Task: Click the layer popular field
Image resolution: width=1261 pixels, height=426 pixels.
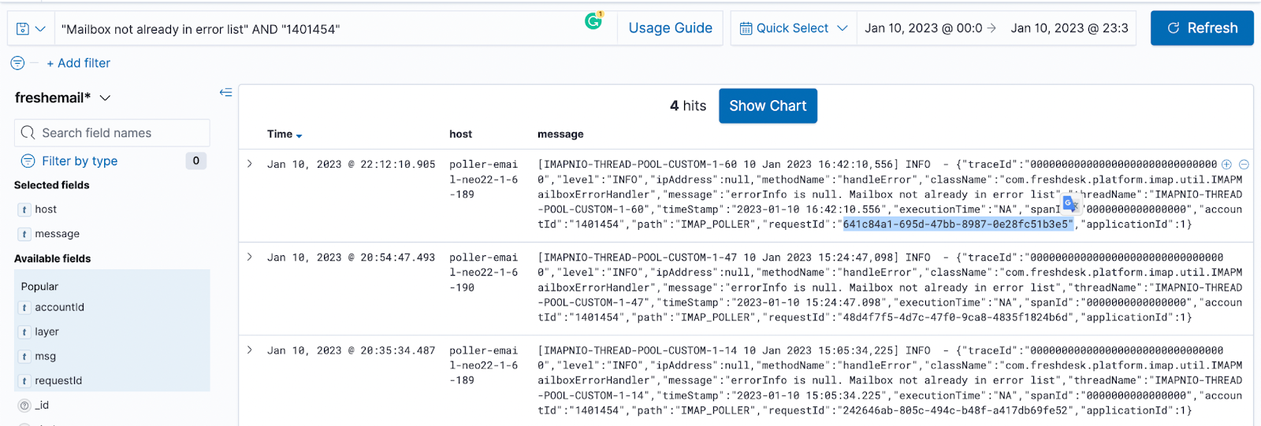Action: click(x=46, y=332)
